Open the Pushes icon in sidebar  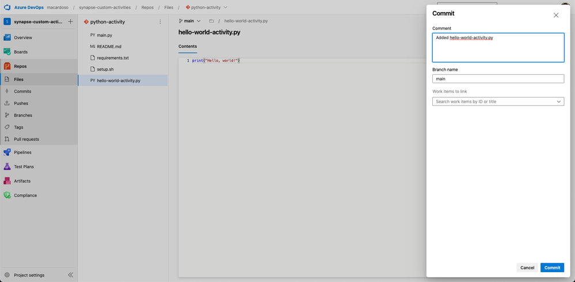pos(6,103)
